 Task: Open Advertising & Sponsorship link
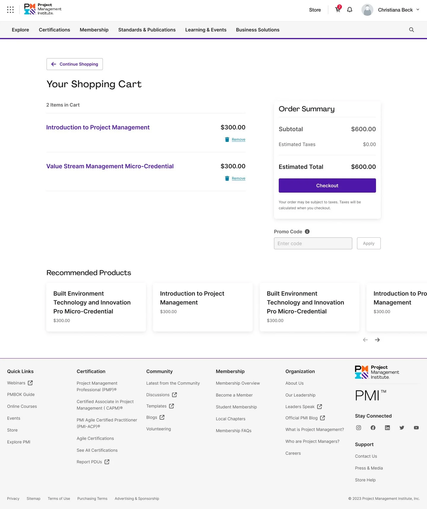[x=137, y=499]
